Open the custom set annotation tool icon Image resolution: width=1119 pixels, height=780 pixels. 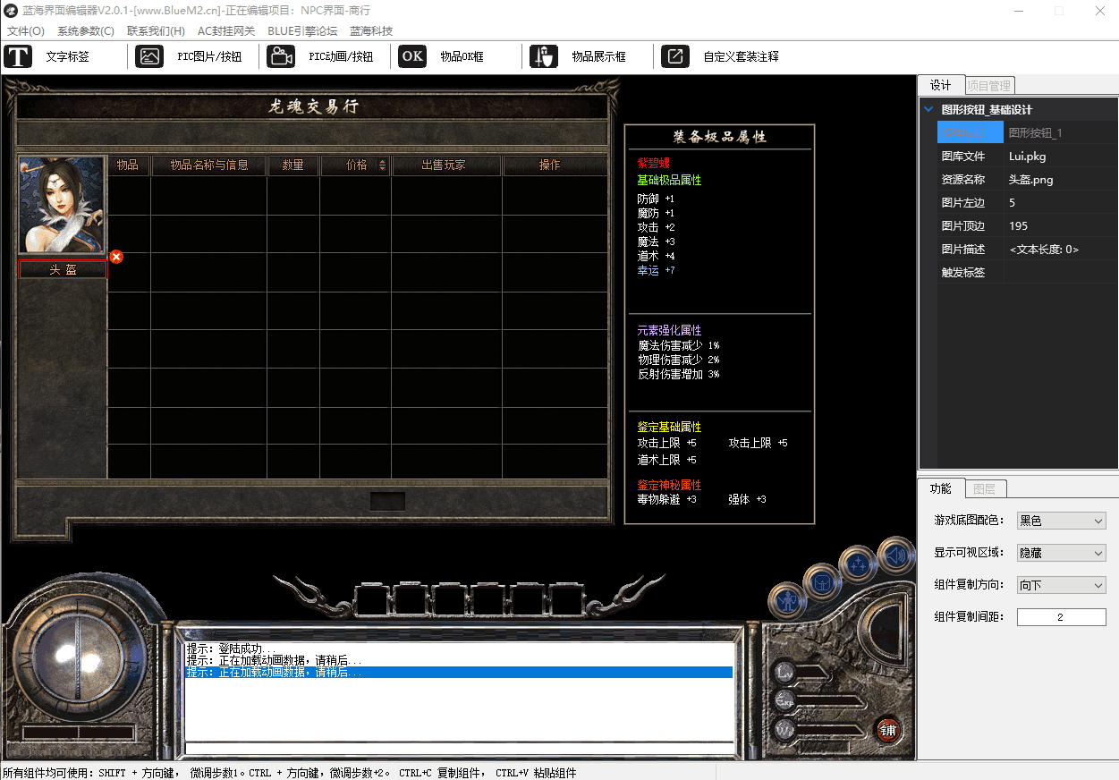[x=675, y=56]
